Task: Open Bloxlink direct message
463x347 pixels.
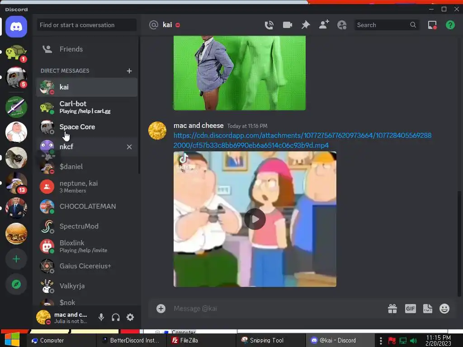Action: coord(87,246)
